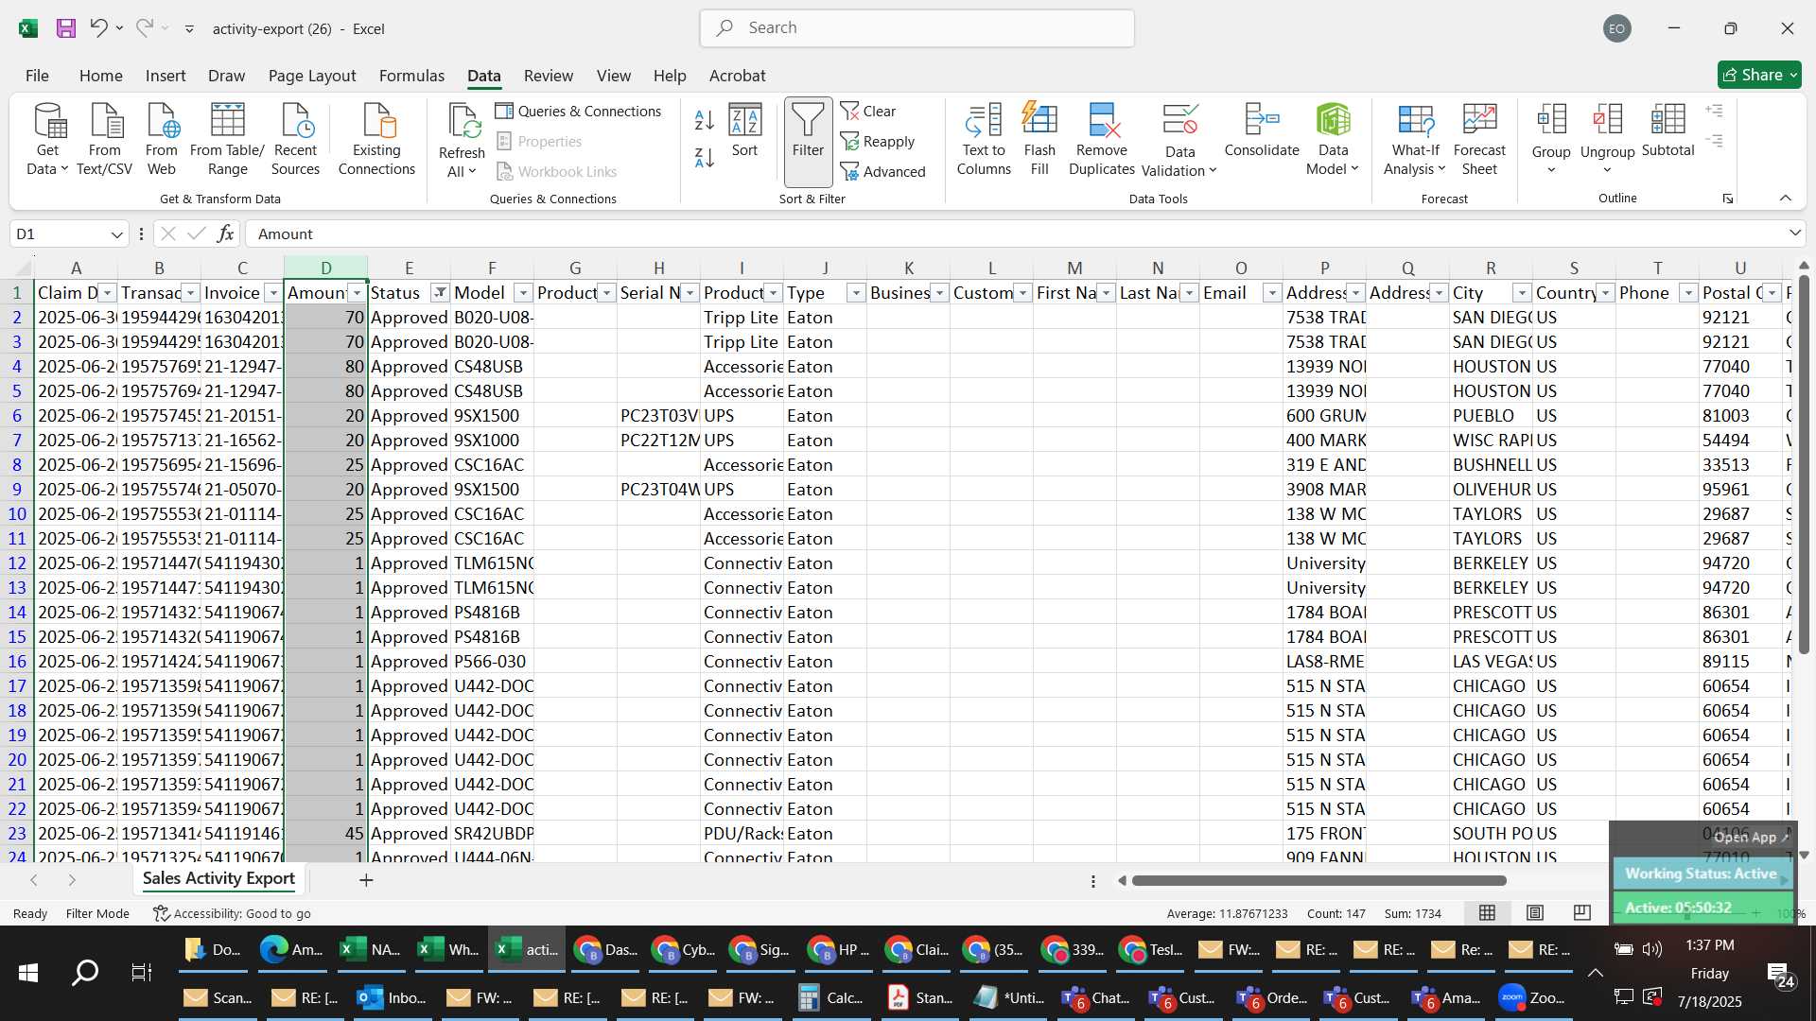Screen dimensions: 1816x1021
Task: Open Existing Connections
Action: 376,140
